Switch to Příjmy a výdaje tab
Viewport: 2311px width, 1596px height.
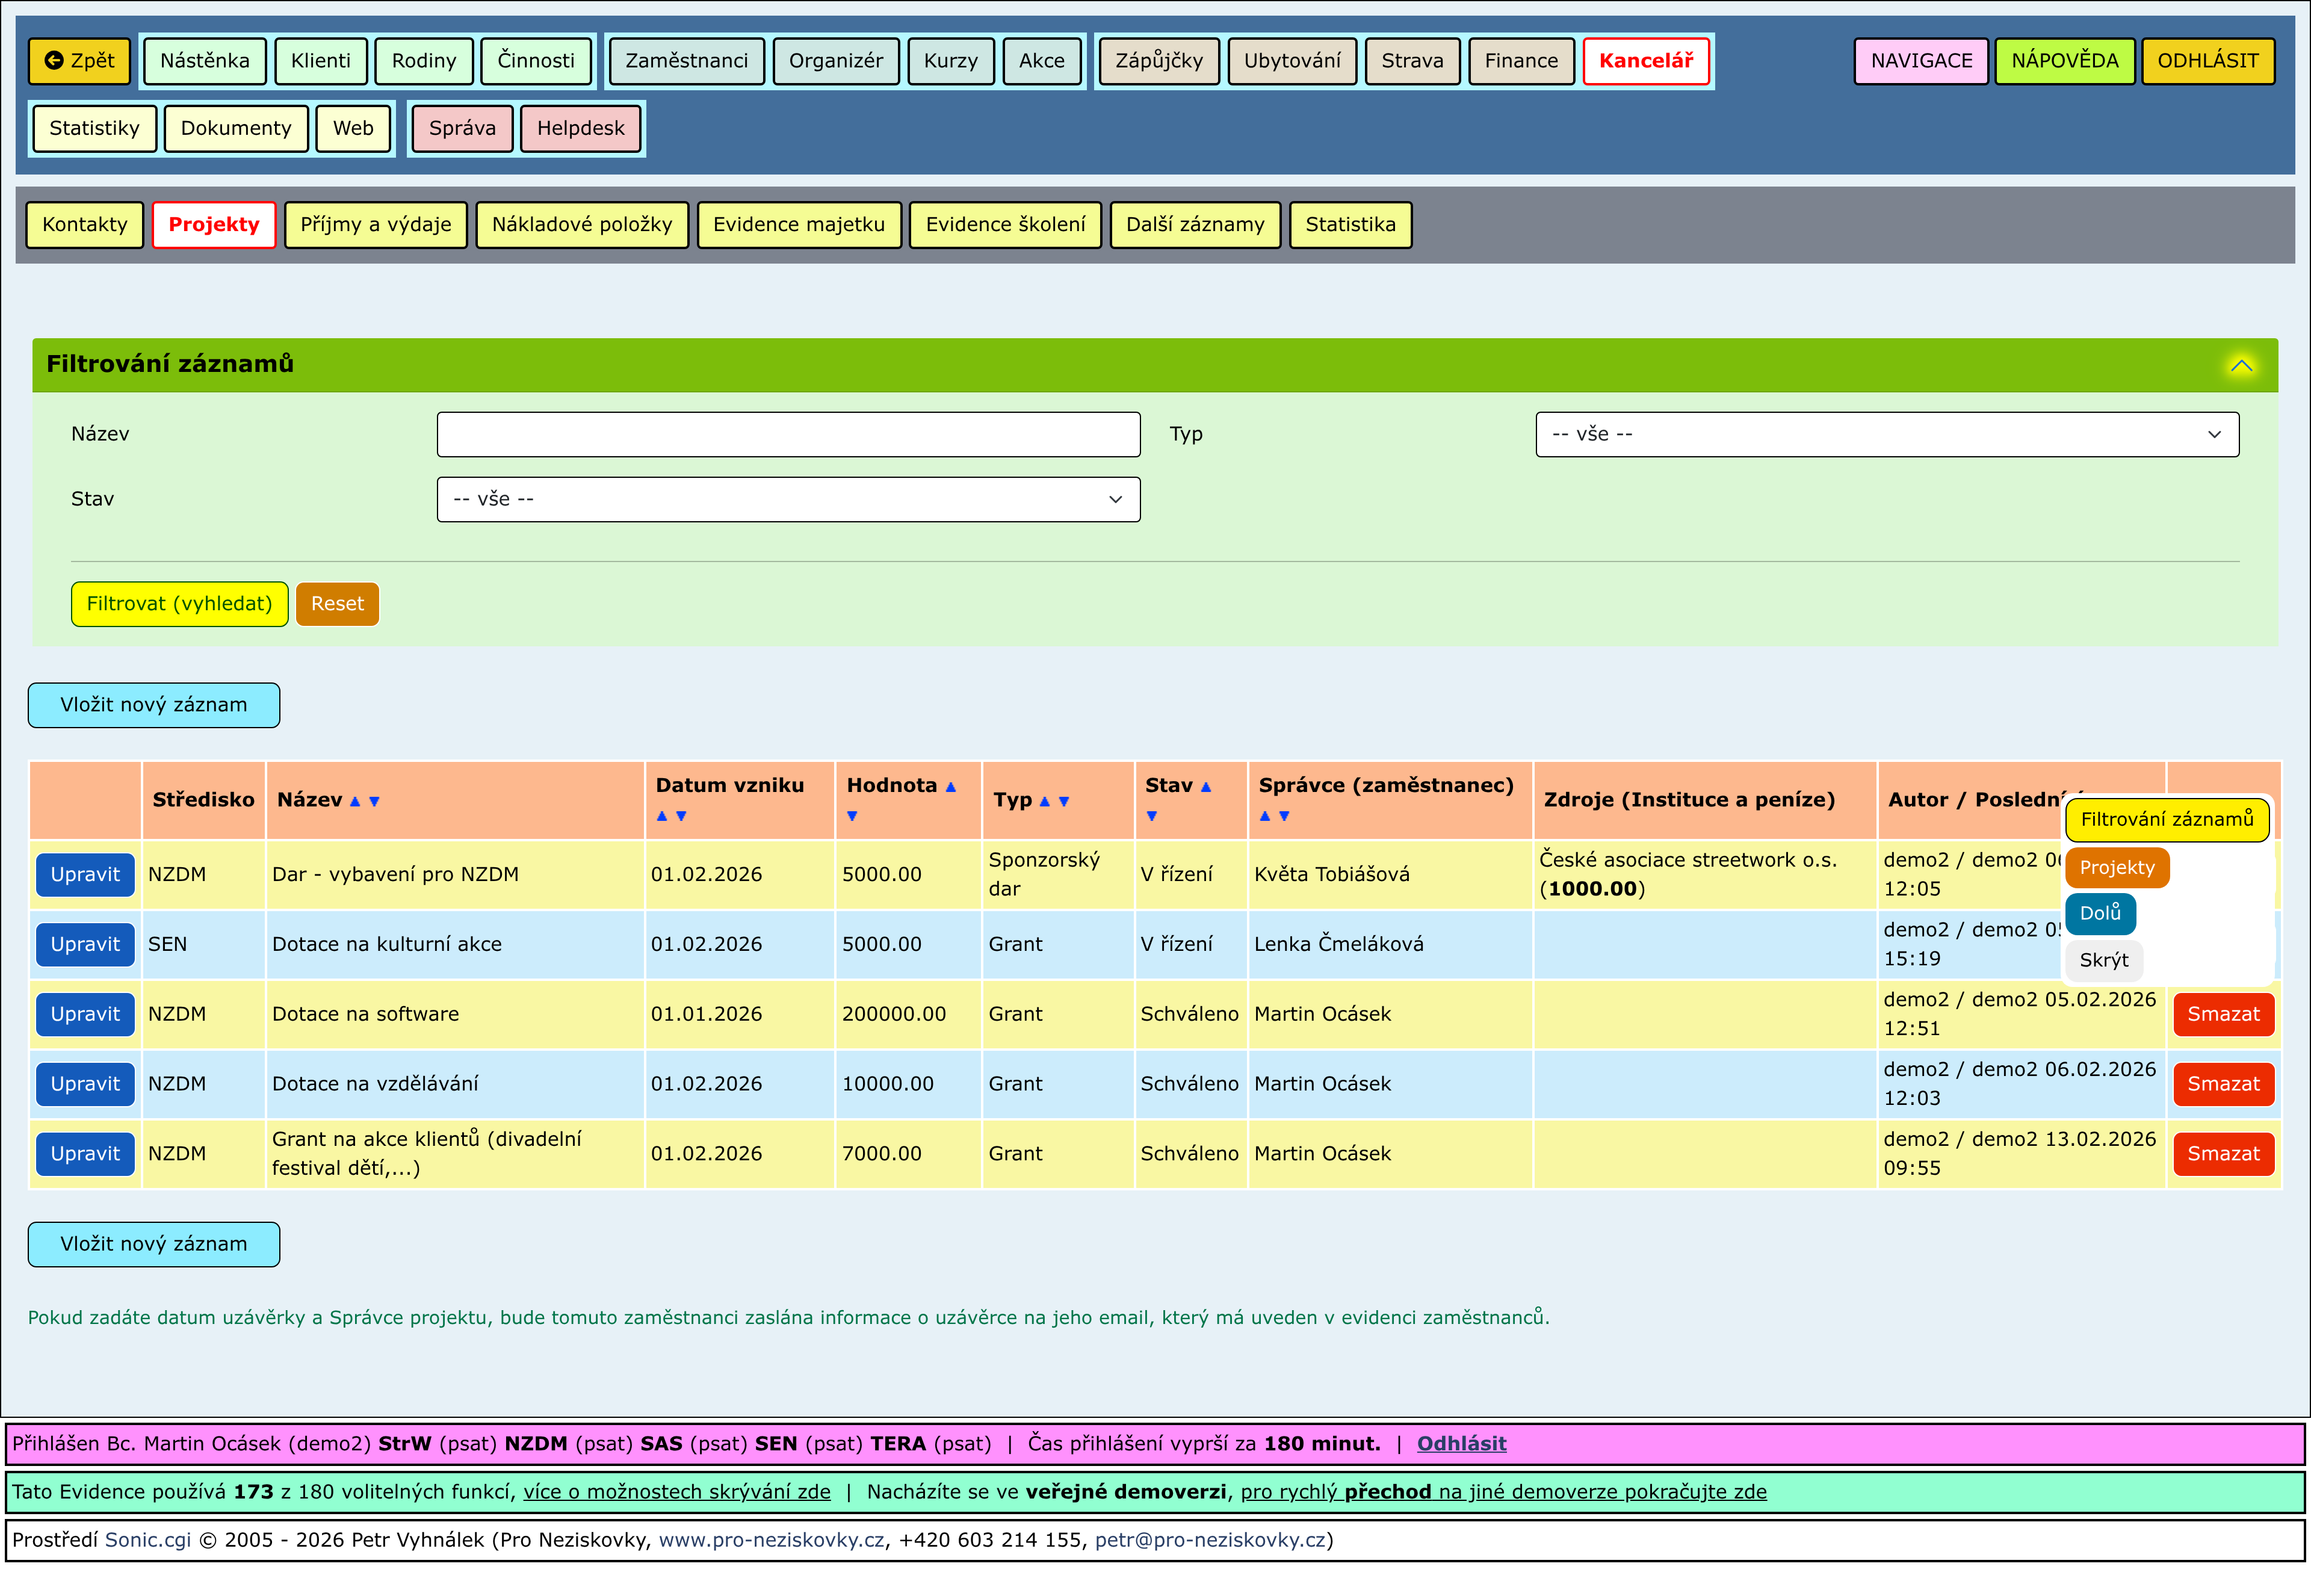pos(375,225)
